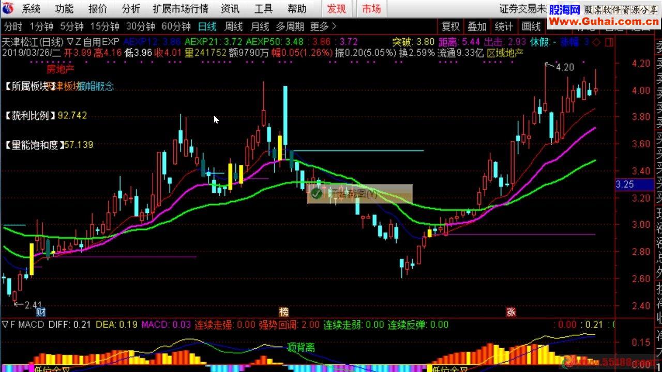662x372 pixels.
Task: Click the 复权 button
Action: pyautogui.click(x=450, y=26)
